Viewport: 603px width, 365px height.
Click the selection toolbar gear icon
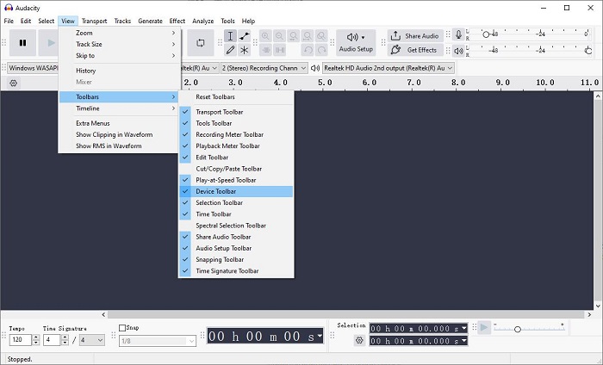[x=359, y=340]
